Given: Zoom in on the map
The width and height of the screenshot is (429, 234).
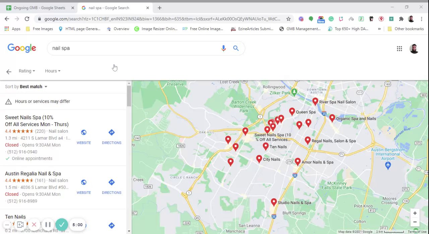Looking at the screenshot, I should point(415,213).
